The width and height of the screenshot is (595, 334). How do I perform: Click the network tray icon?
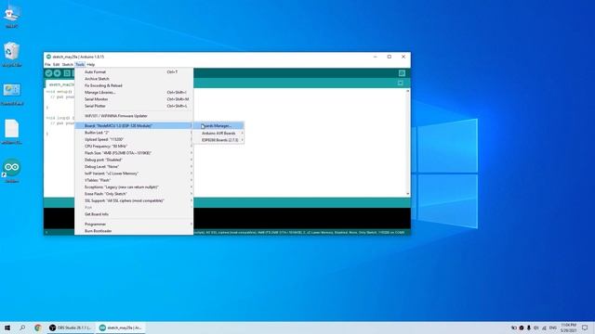pos(544,328)
